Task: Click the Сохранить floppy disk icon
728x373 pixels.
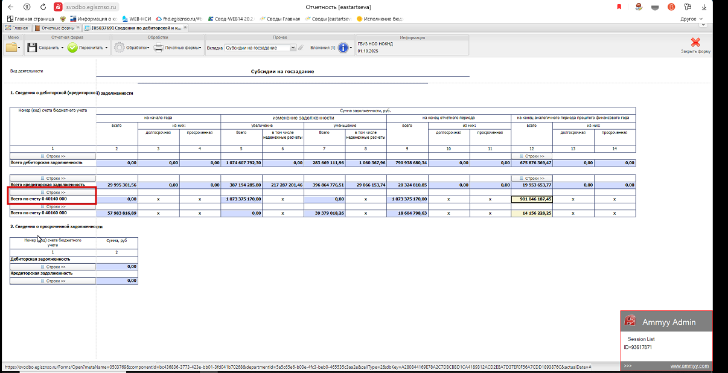Action: point(32,48)
